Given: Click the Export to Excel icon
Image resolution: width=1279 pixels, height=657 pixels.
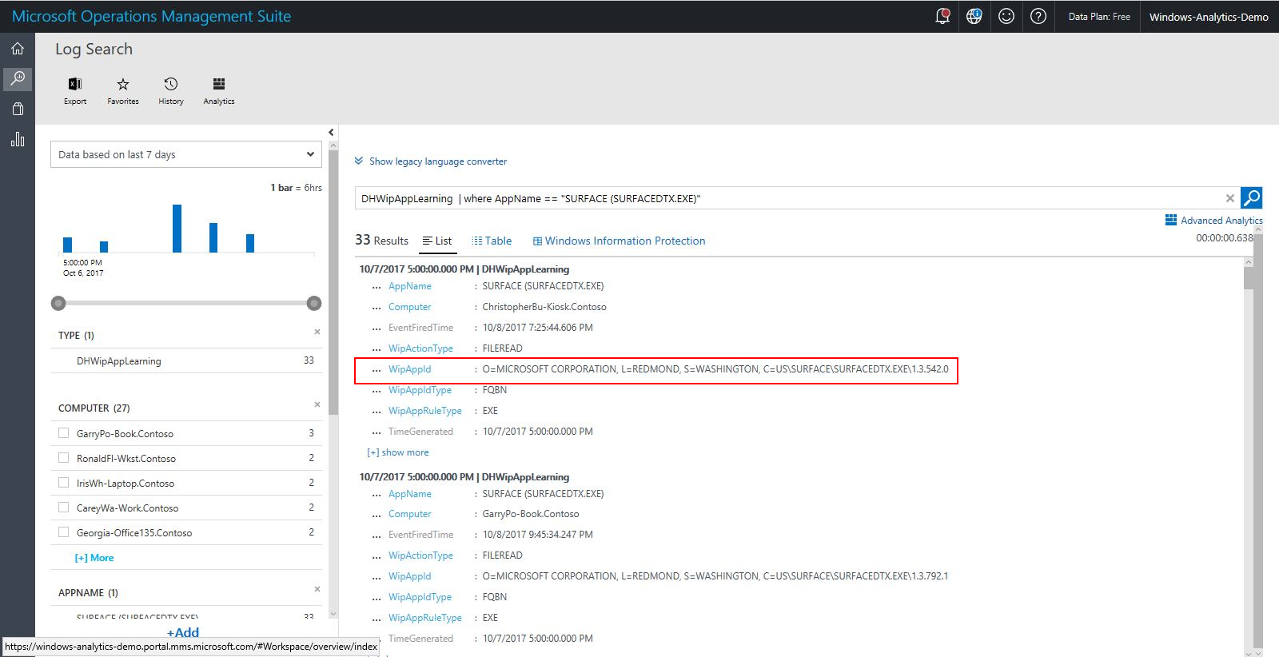Looking at the screenshot, I should coord(75,85).
